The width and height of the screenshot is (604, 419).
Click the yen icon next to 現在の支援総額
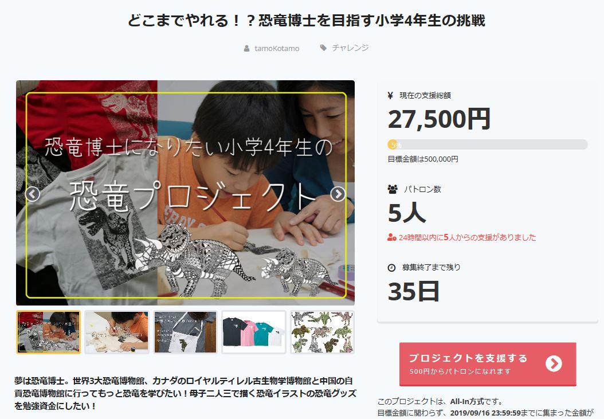coord(390,95)
